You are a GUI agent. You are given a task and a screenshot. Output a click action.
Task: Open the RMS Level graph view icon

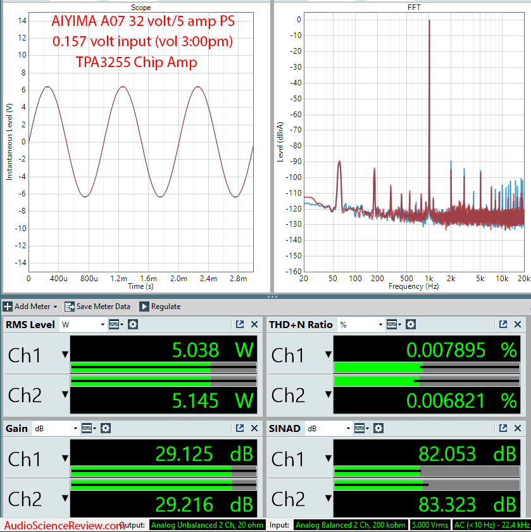point(116,325)
